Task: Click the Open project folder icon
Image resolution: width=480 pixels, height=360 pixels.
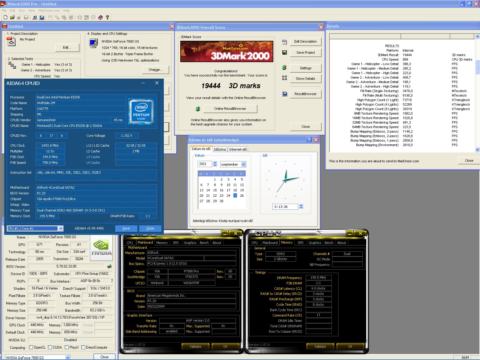Action: (12, 18)
